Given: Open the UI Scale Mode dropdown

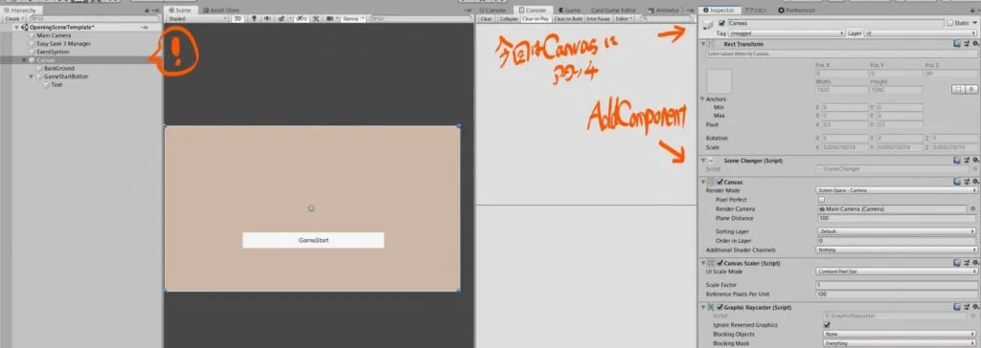Looking at the screenshot, I should pyautogui.click(x=897, y=272).
